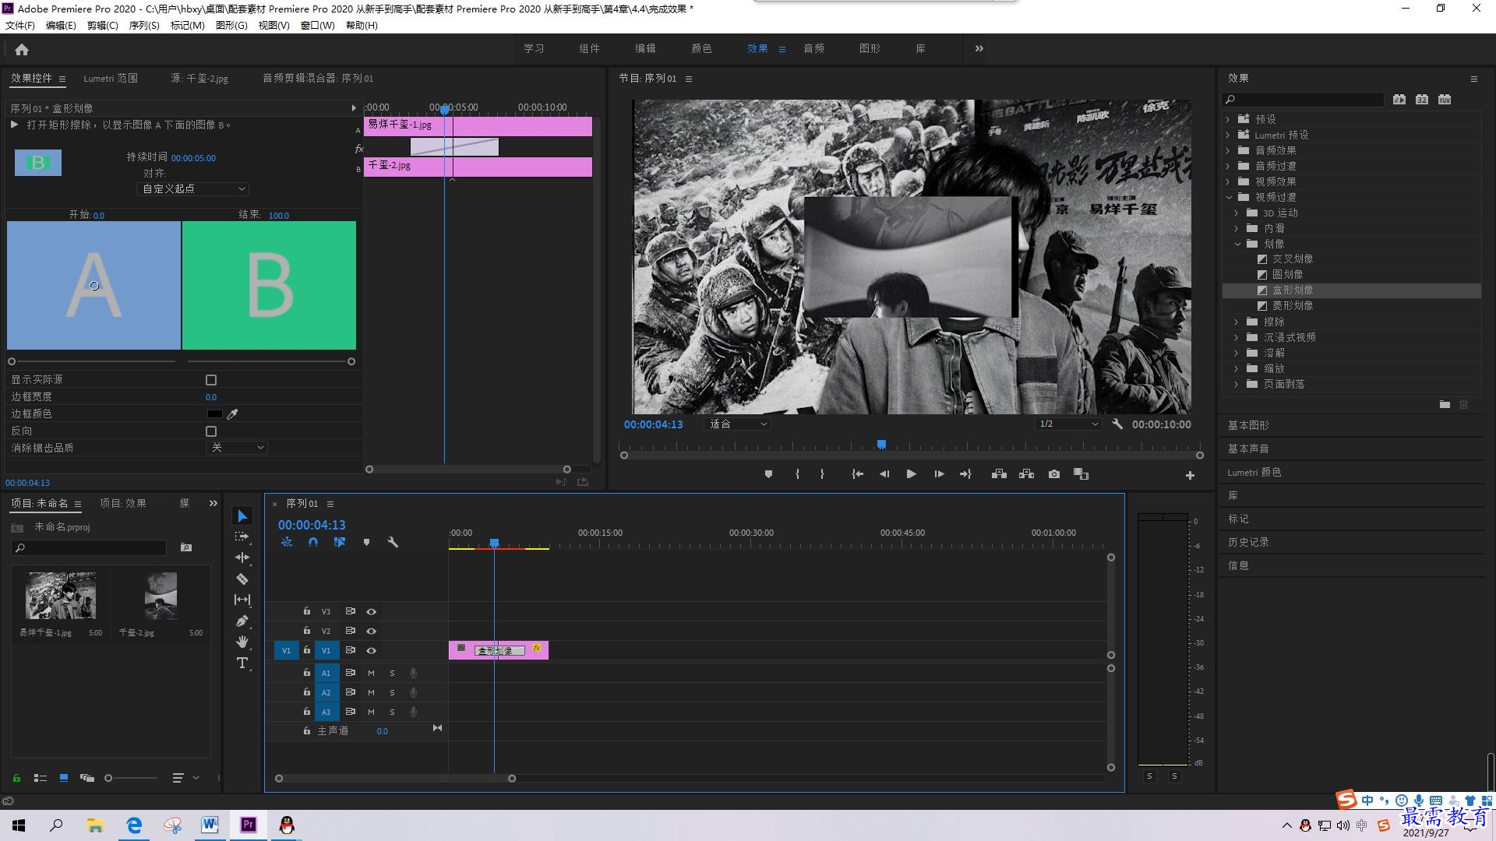
Task: Select the Ripple Edit tool
Action: tap(242, 558)
